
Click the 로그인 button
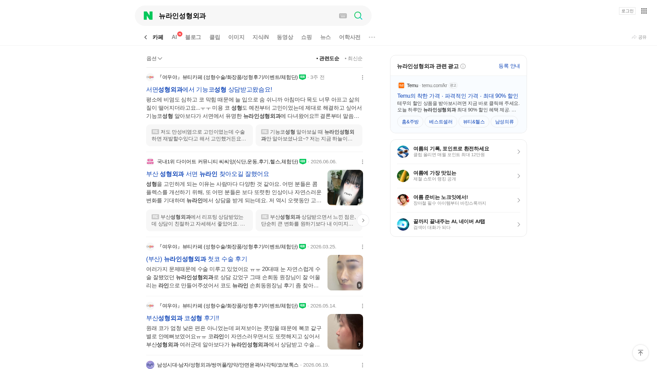627,11
